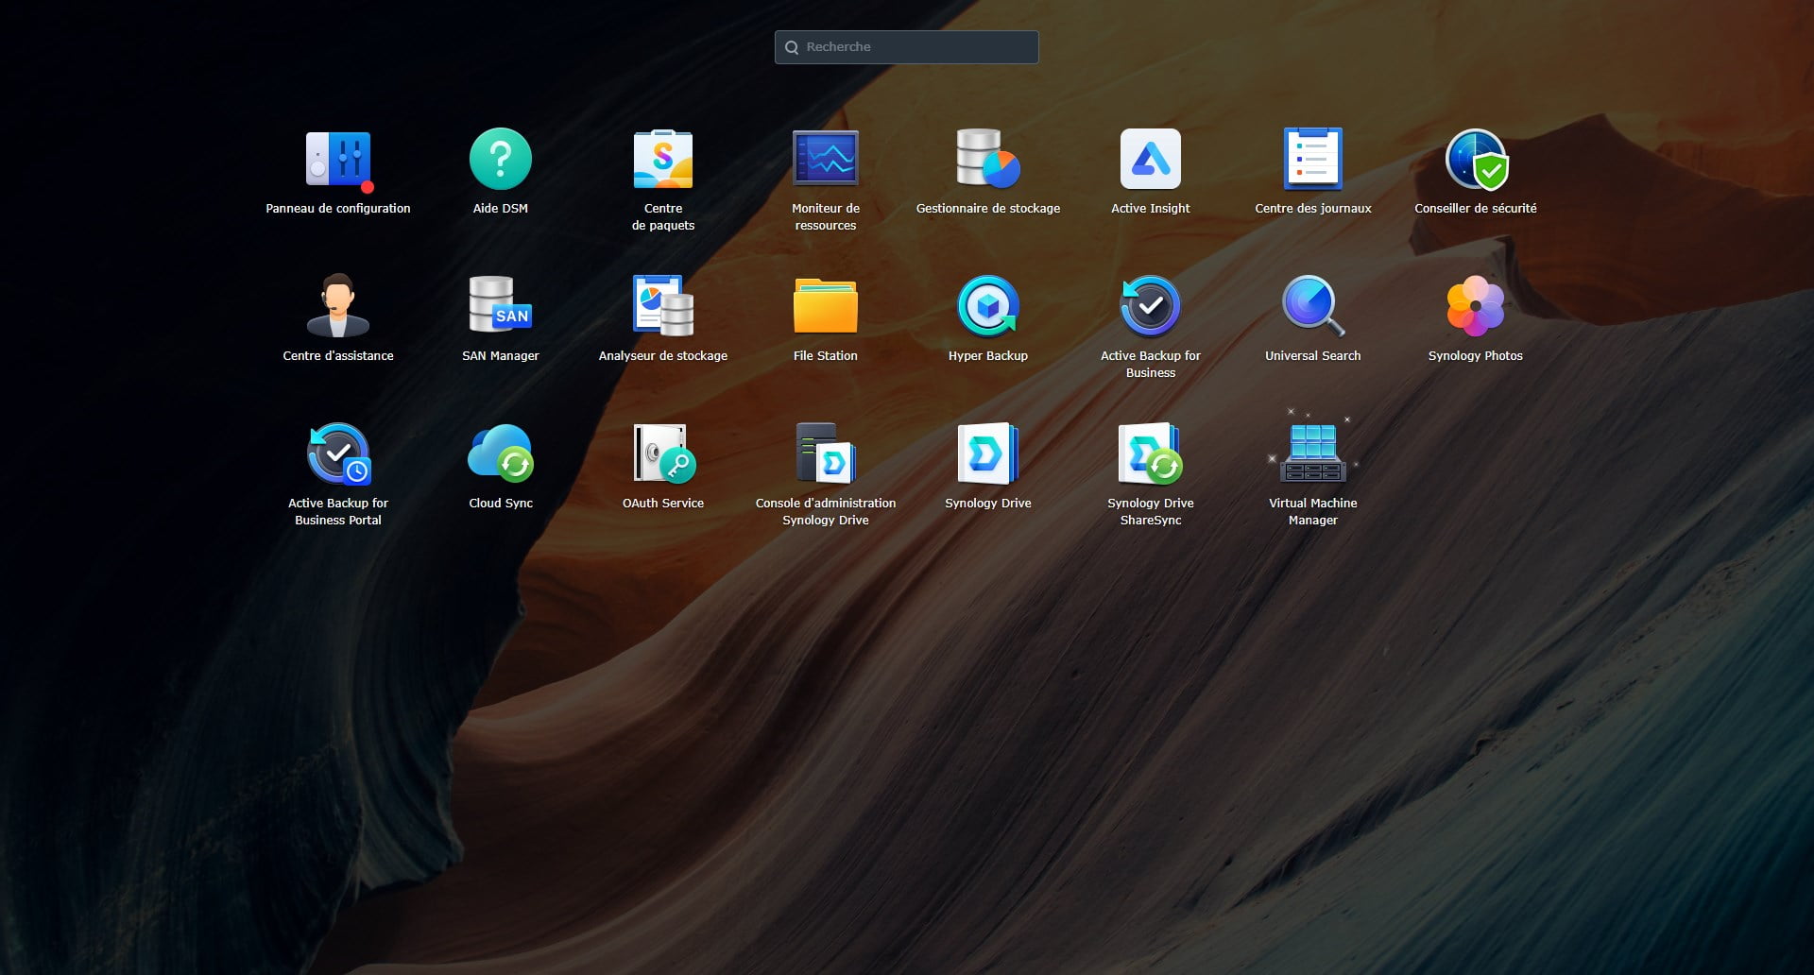The image size is (1814, 975).
Task: Open File Station folder icon
Action: 826,306
